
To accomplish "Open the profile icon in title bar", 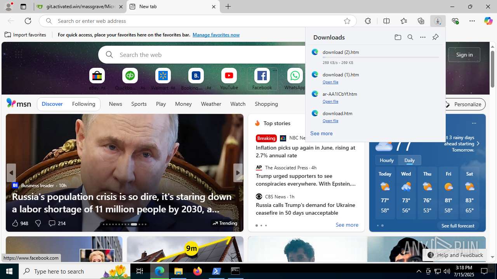I will [9, 7].
